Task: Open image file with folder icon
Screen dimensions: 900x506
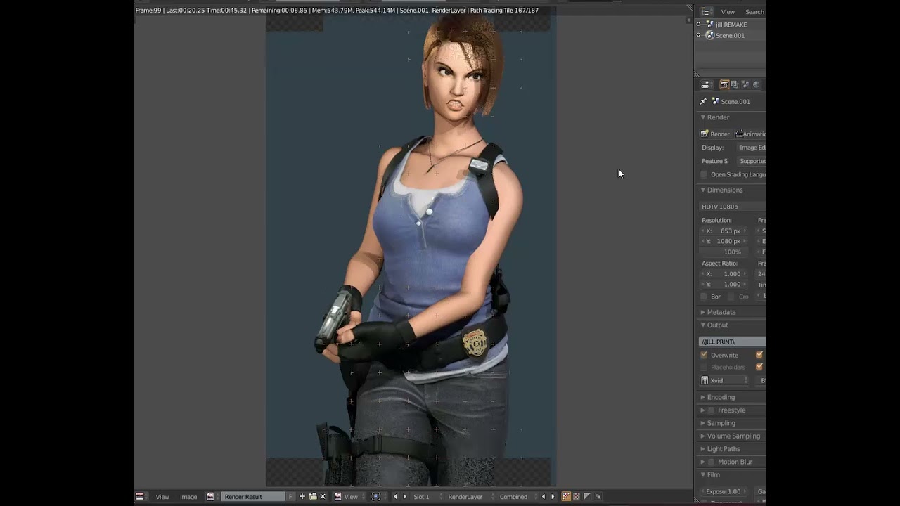Action: coord(313,496)
